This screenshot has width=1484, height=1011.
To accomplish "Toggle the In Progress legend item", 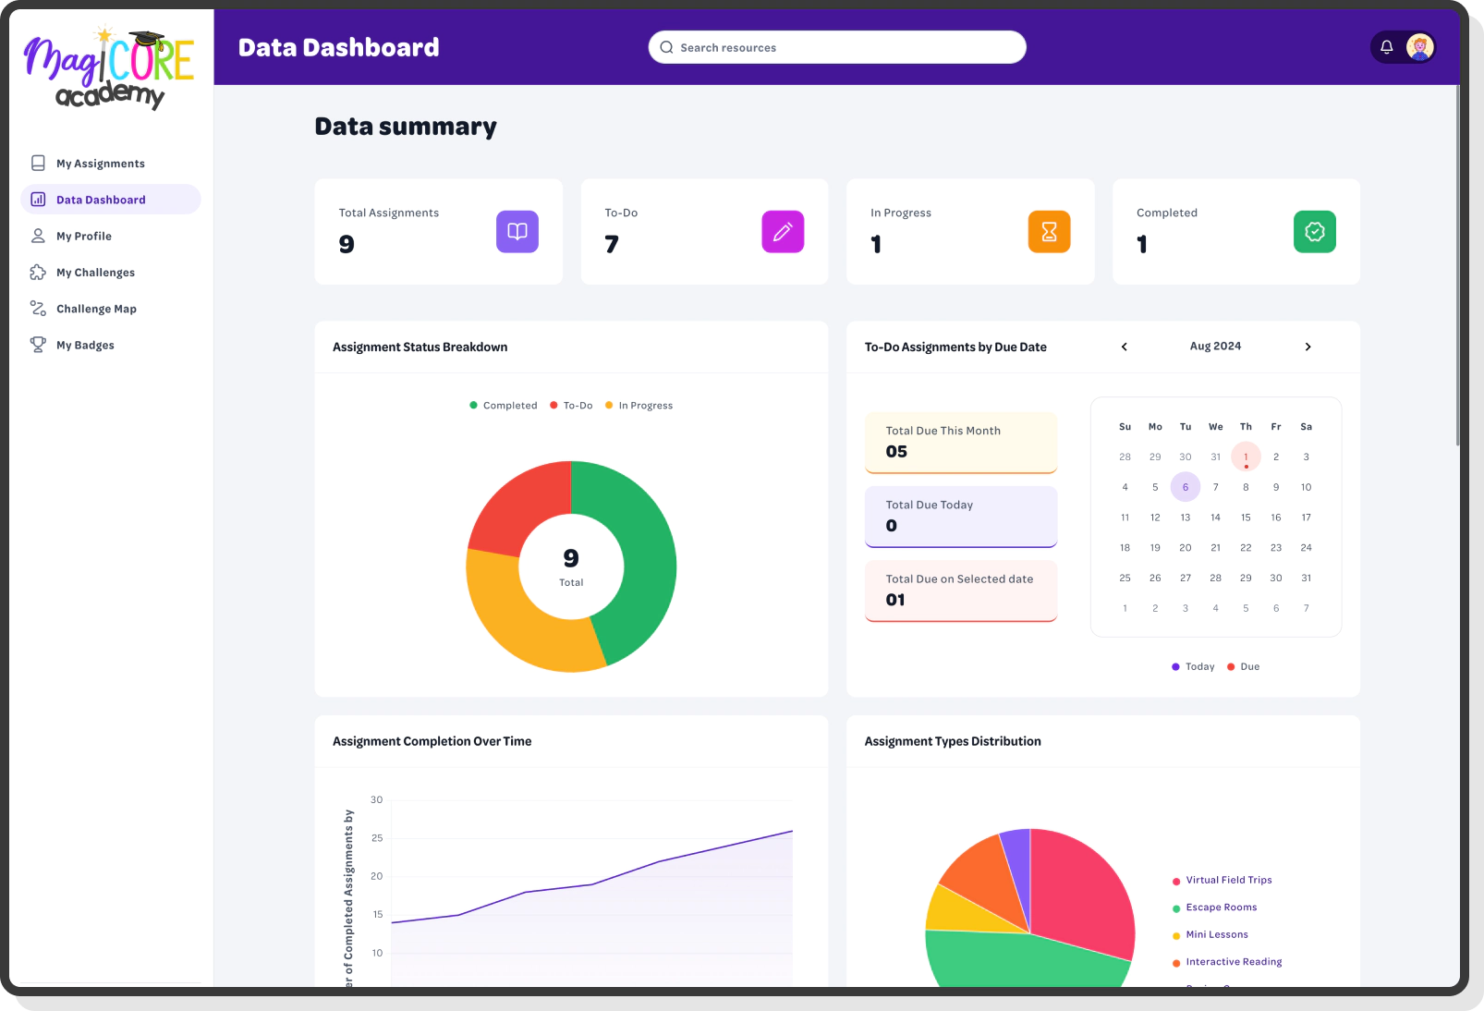I will pyautogui.click(x=639, y=405).
